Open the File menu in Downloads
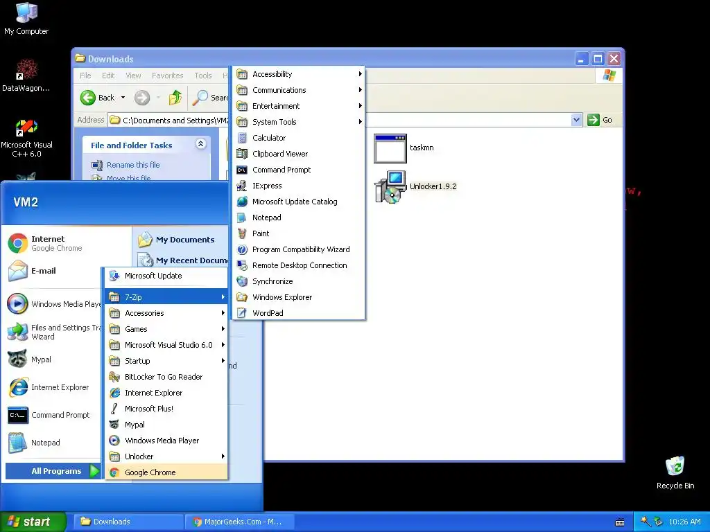This screenshot has height=532, width=710. (x=85, y=76)
